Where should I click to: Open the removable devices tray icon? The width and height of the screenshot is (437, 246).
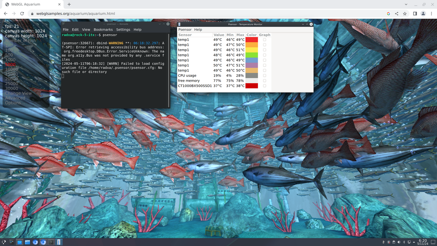[384, 242]
